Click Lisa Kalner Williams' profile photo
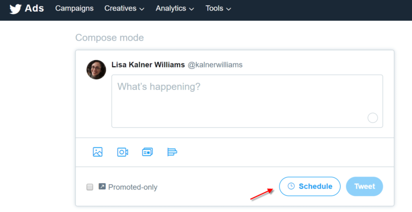The height and width of the screenshot is (212, 412). pyautogui.click(x=96, y=69)
